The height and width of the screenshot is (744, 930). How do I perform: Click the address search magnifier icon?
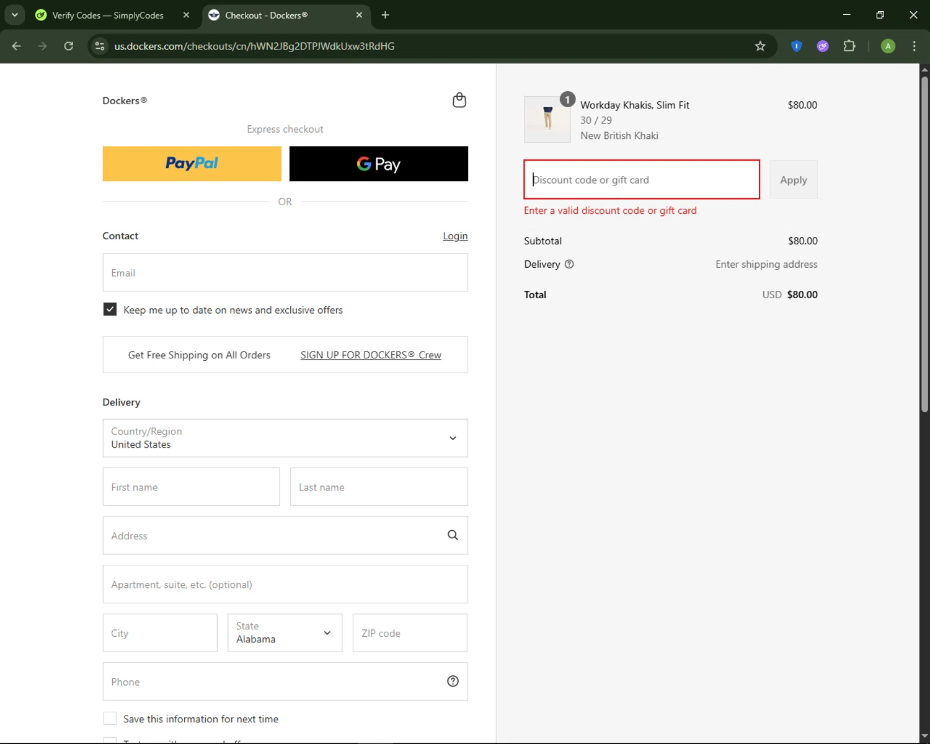(x=453, y=535)
